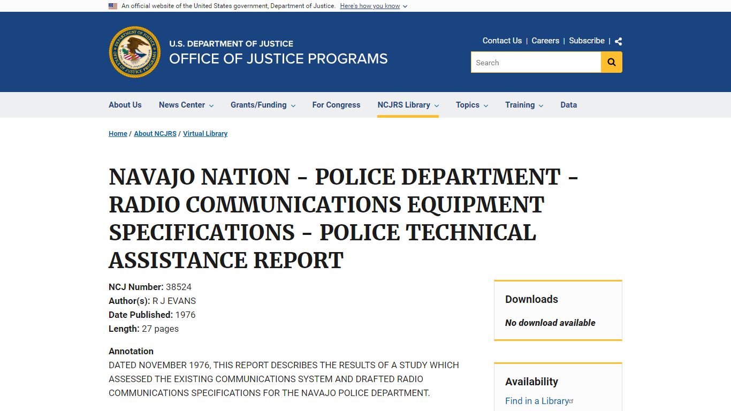This screenshot has width=731, height=411.
Task: Open Virtual Library breadcrumb link
Action: (205, 134)
